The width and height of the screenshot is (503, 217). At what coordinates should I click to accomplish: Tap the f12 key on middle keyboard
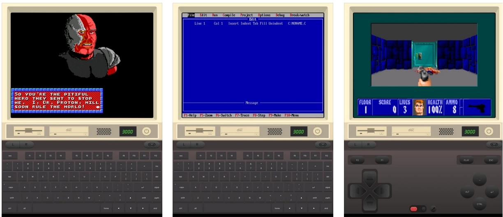pos(326,156)
